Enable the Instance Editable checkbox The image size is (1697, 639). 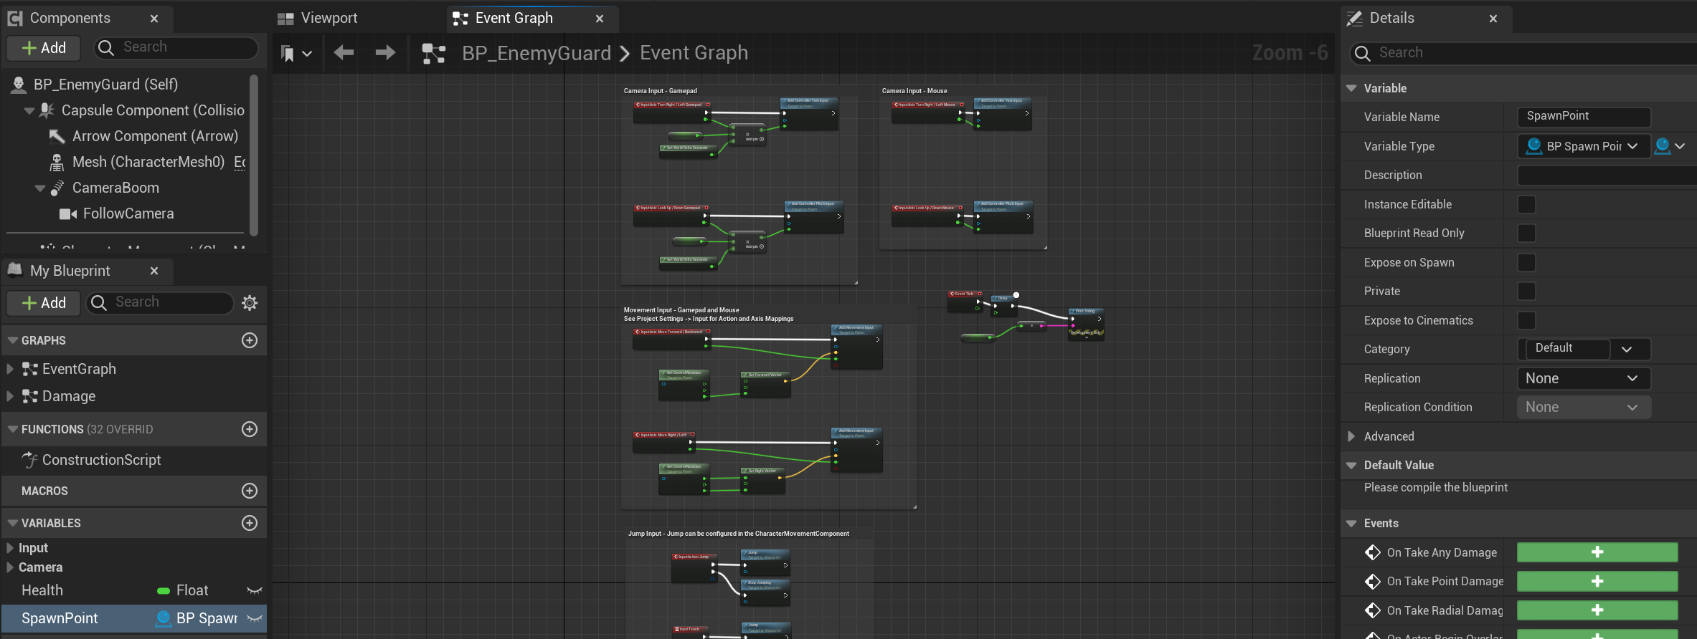1526,204
